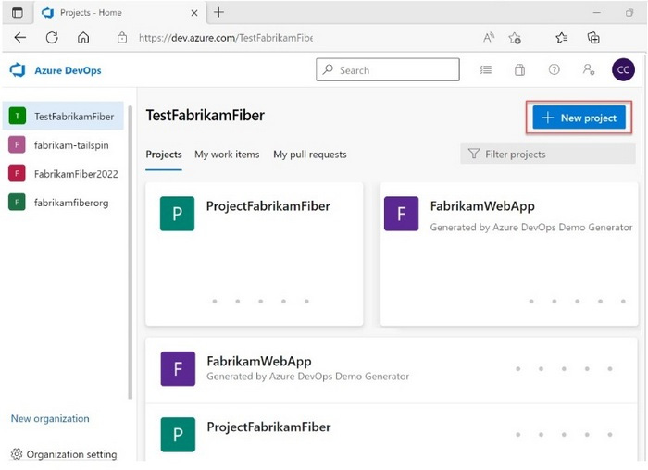Toggle the read aloud icon
Image resolution: width=648 pixels, height=470 pixels.
[489, 38]
